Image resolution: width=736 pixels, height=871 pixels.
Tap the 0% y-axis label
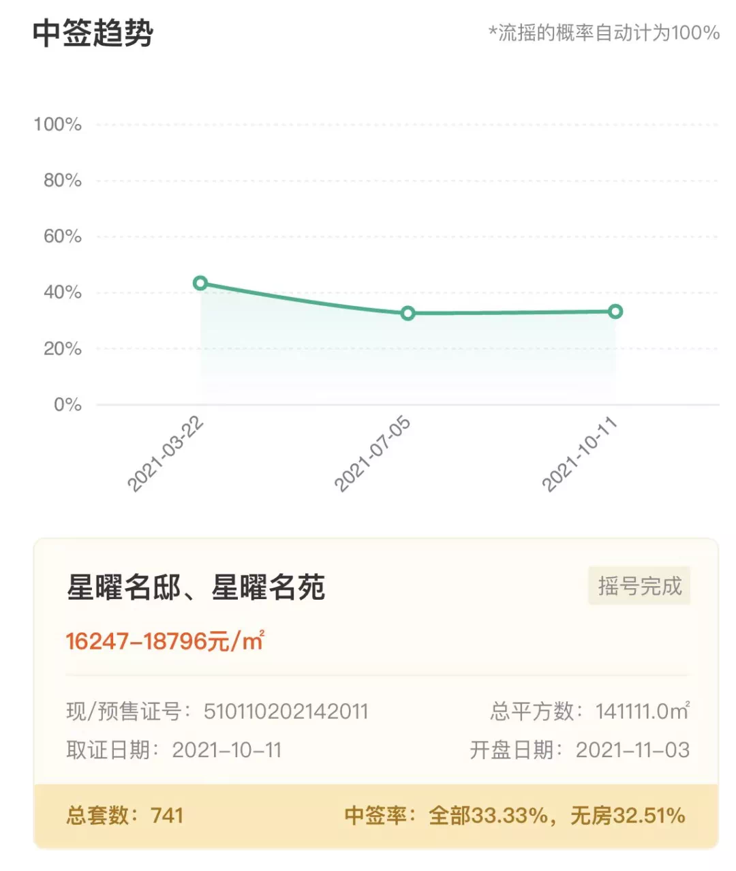point(67,405)
